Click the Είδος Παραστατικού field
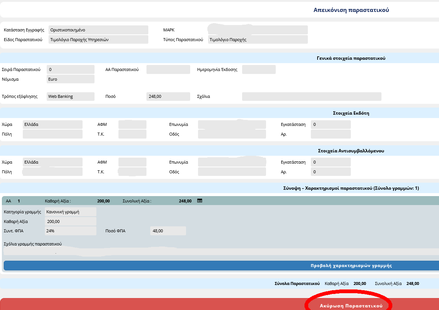The height and width of the screenshot is (310, 439). click(x=98, y=40)
